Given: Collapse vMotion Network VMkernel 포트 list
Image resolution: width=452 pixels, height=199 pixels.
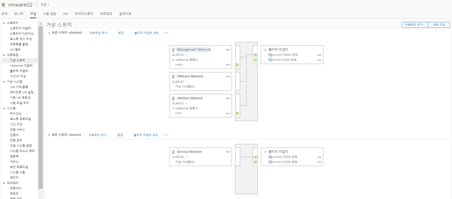Looking at the screenshot, I should coord(173,108).
